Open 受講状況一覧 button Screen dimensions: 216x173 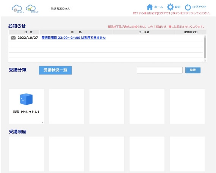pos(55,70)
